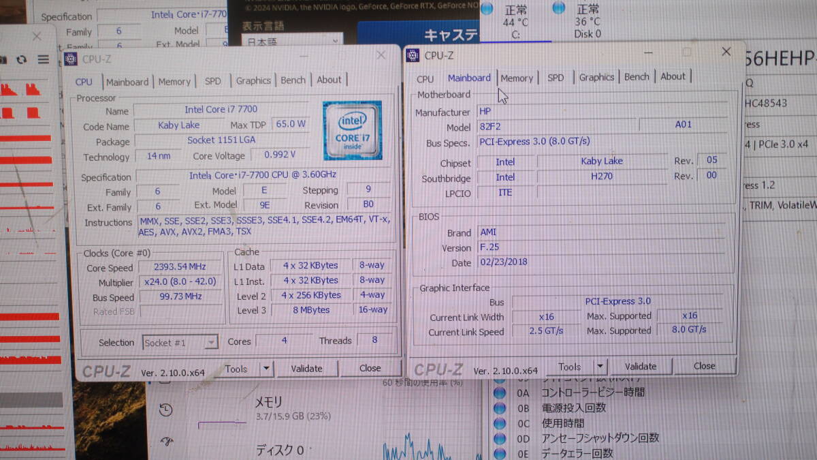Switch to Mainboard tab in the left CPU-Z window
817x460 pixels.
(x=127, y=82)
